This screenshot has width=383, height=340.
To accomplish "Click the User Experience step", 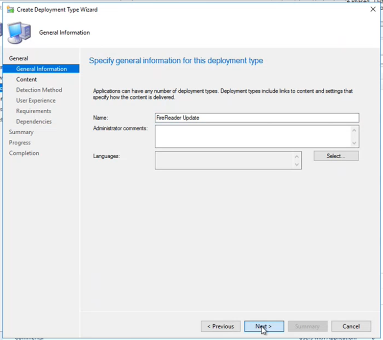I will (36, 101).
